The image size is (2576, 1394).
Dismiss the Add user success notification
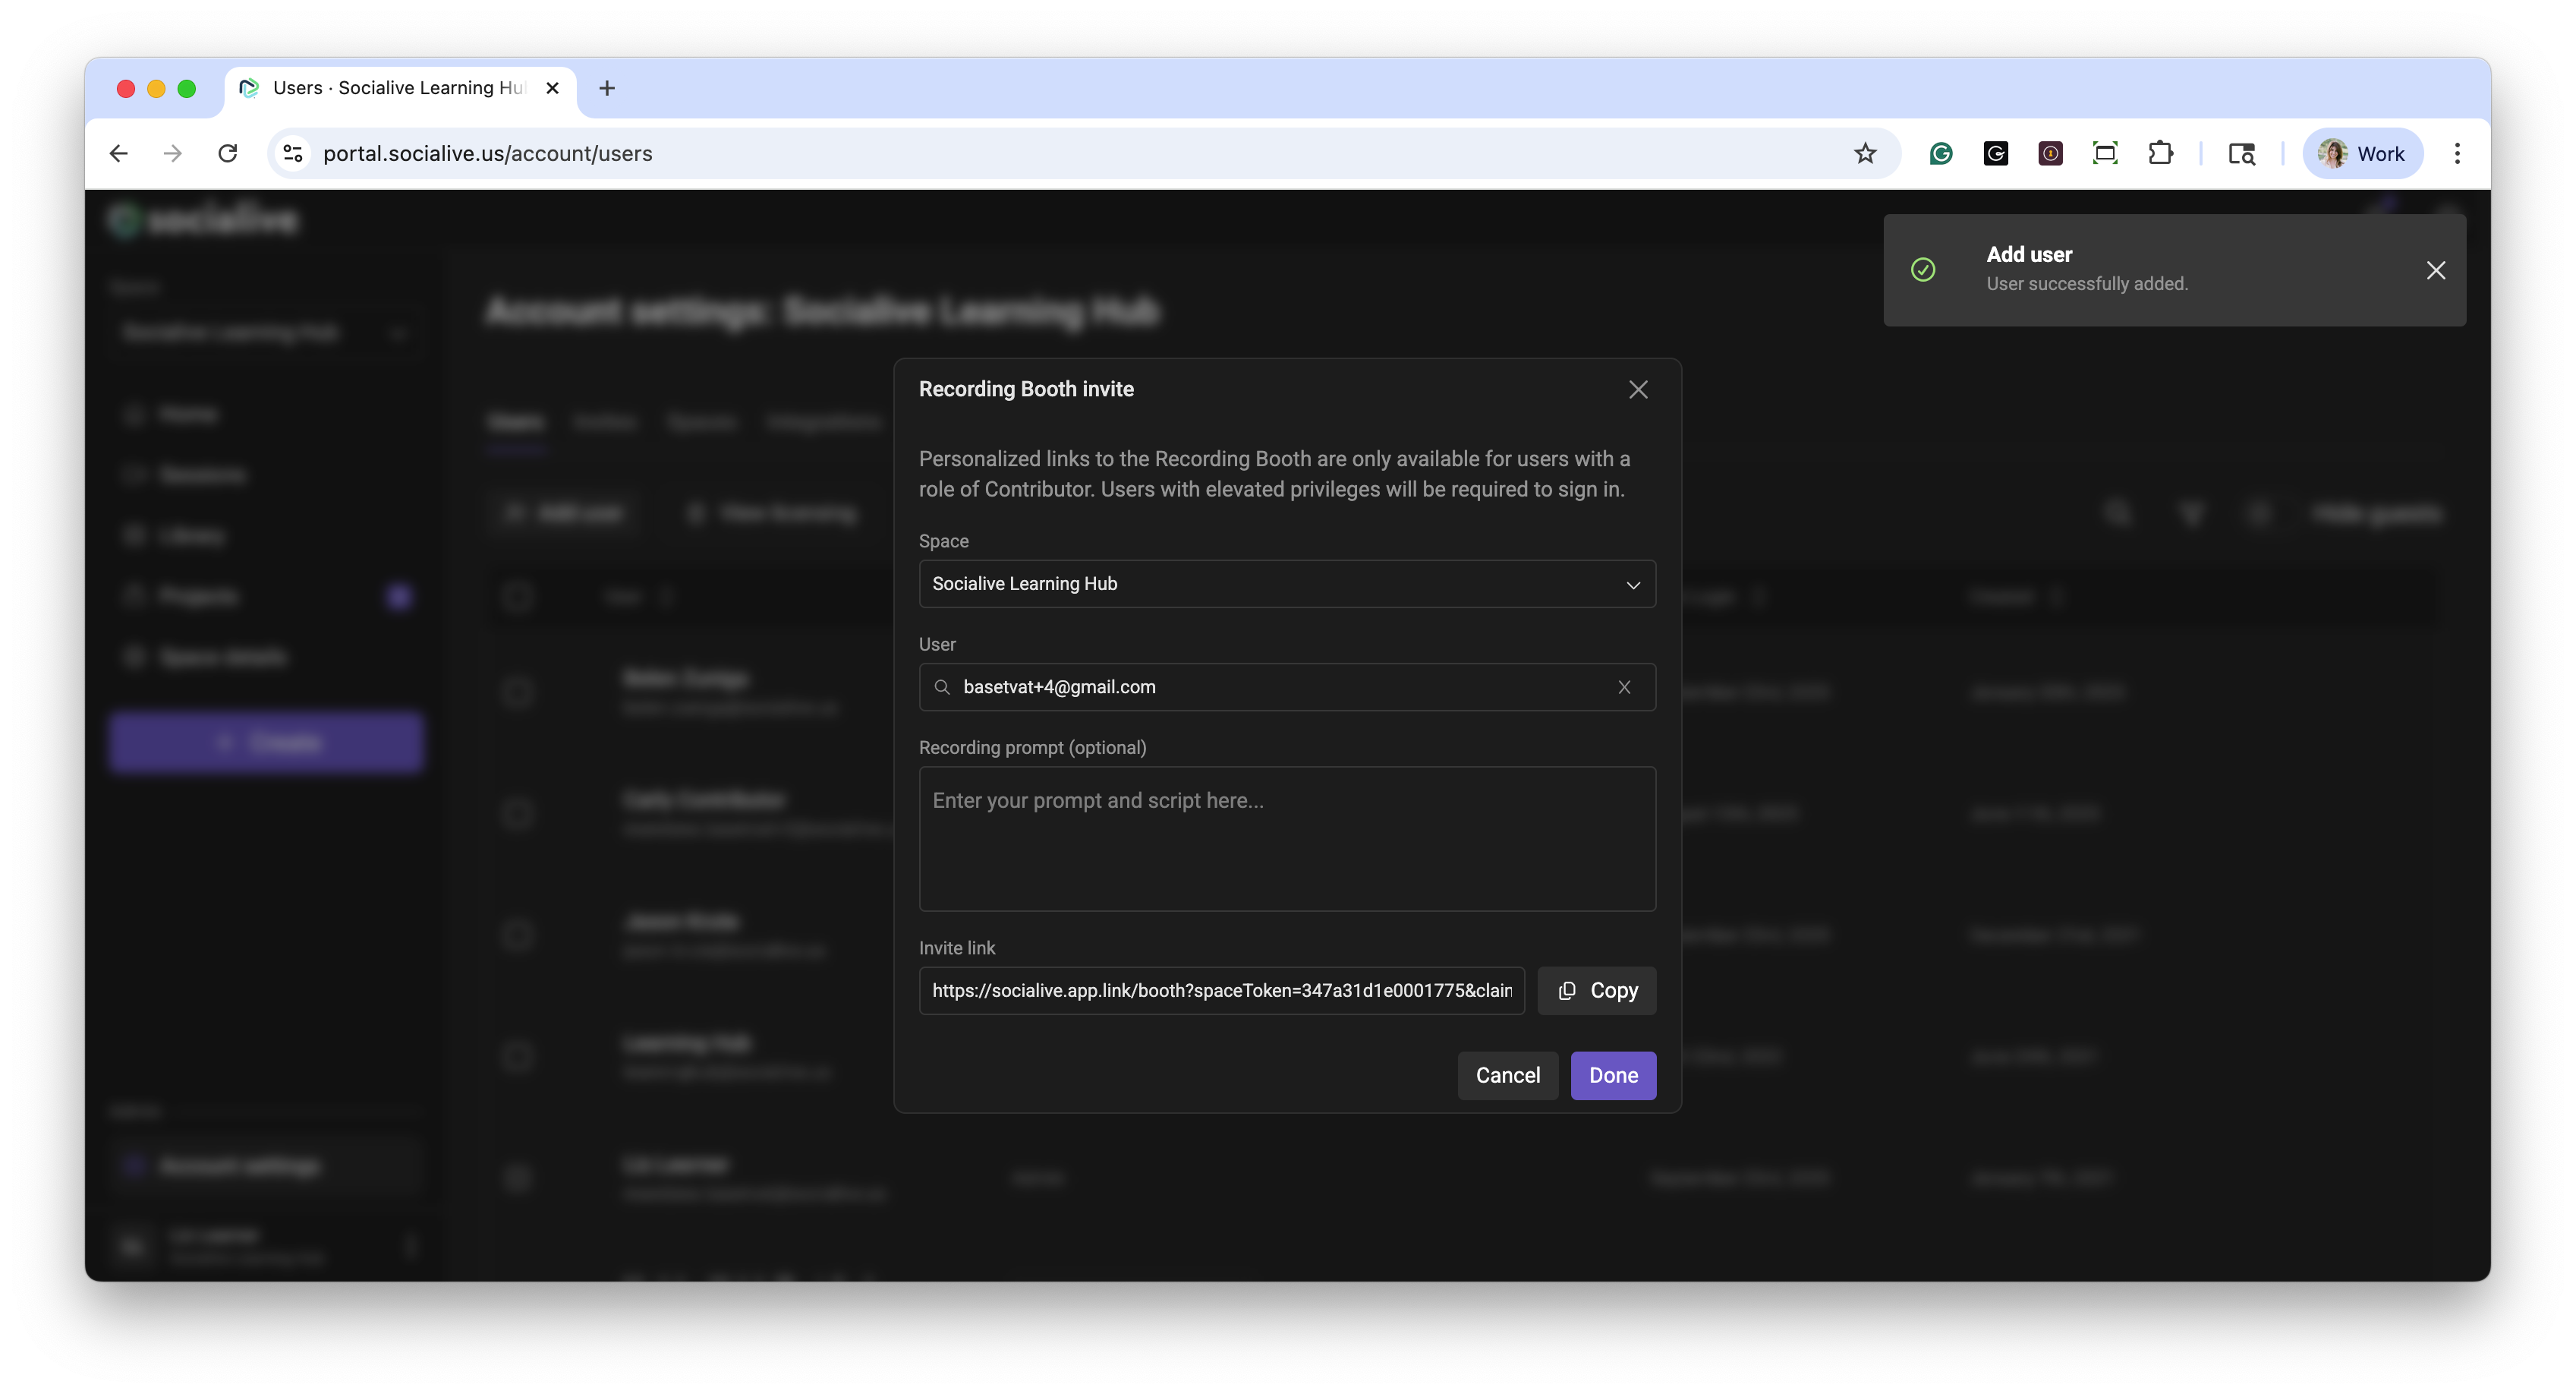click(2435, 270)
